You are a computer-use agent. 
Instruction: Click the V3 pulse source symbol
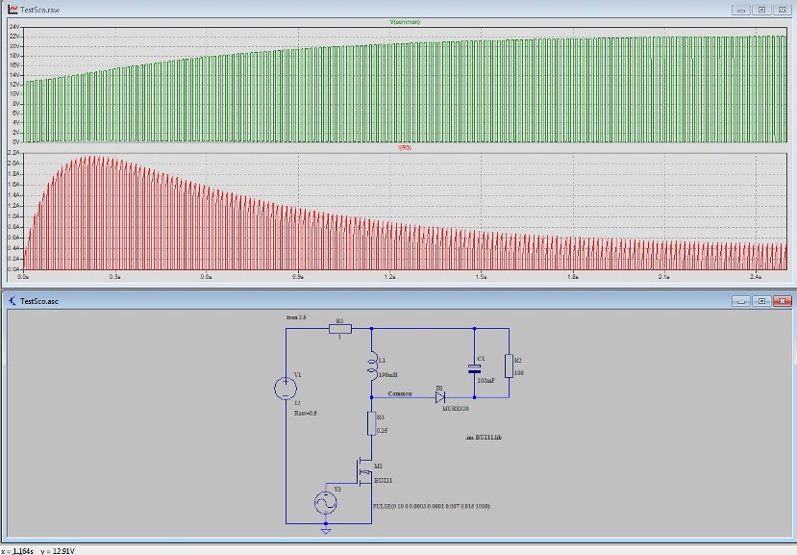(326, 503)
